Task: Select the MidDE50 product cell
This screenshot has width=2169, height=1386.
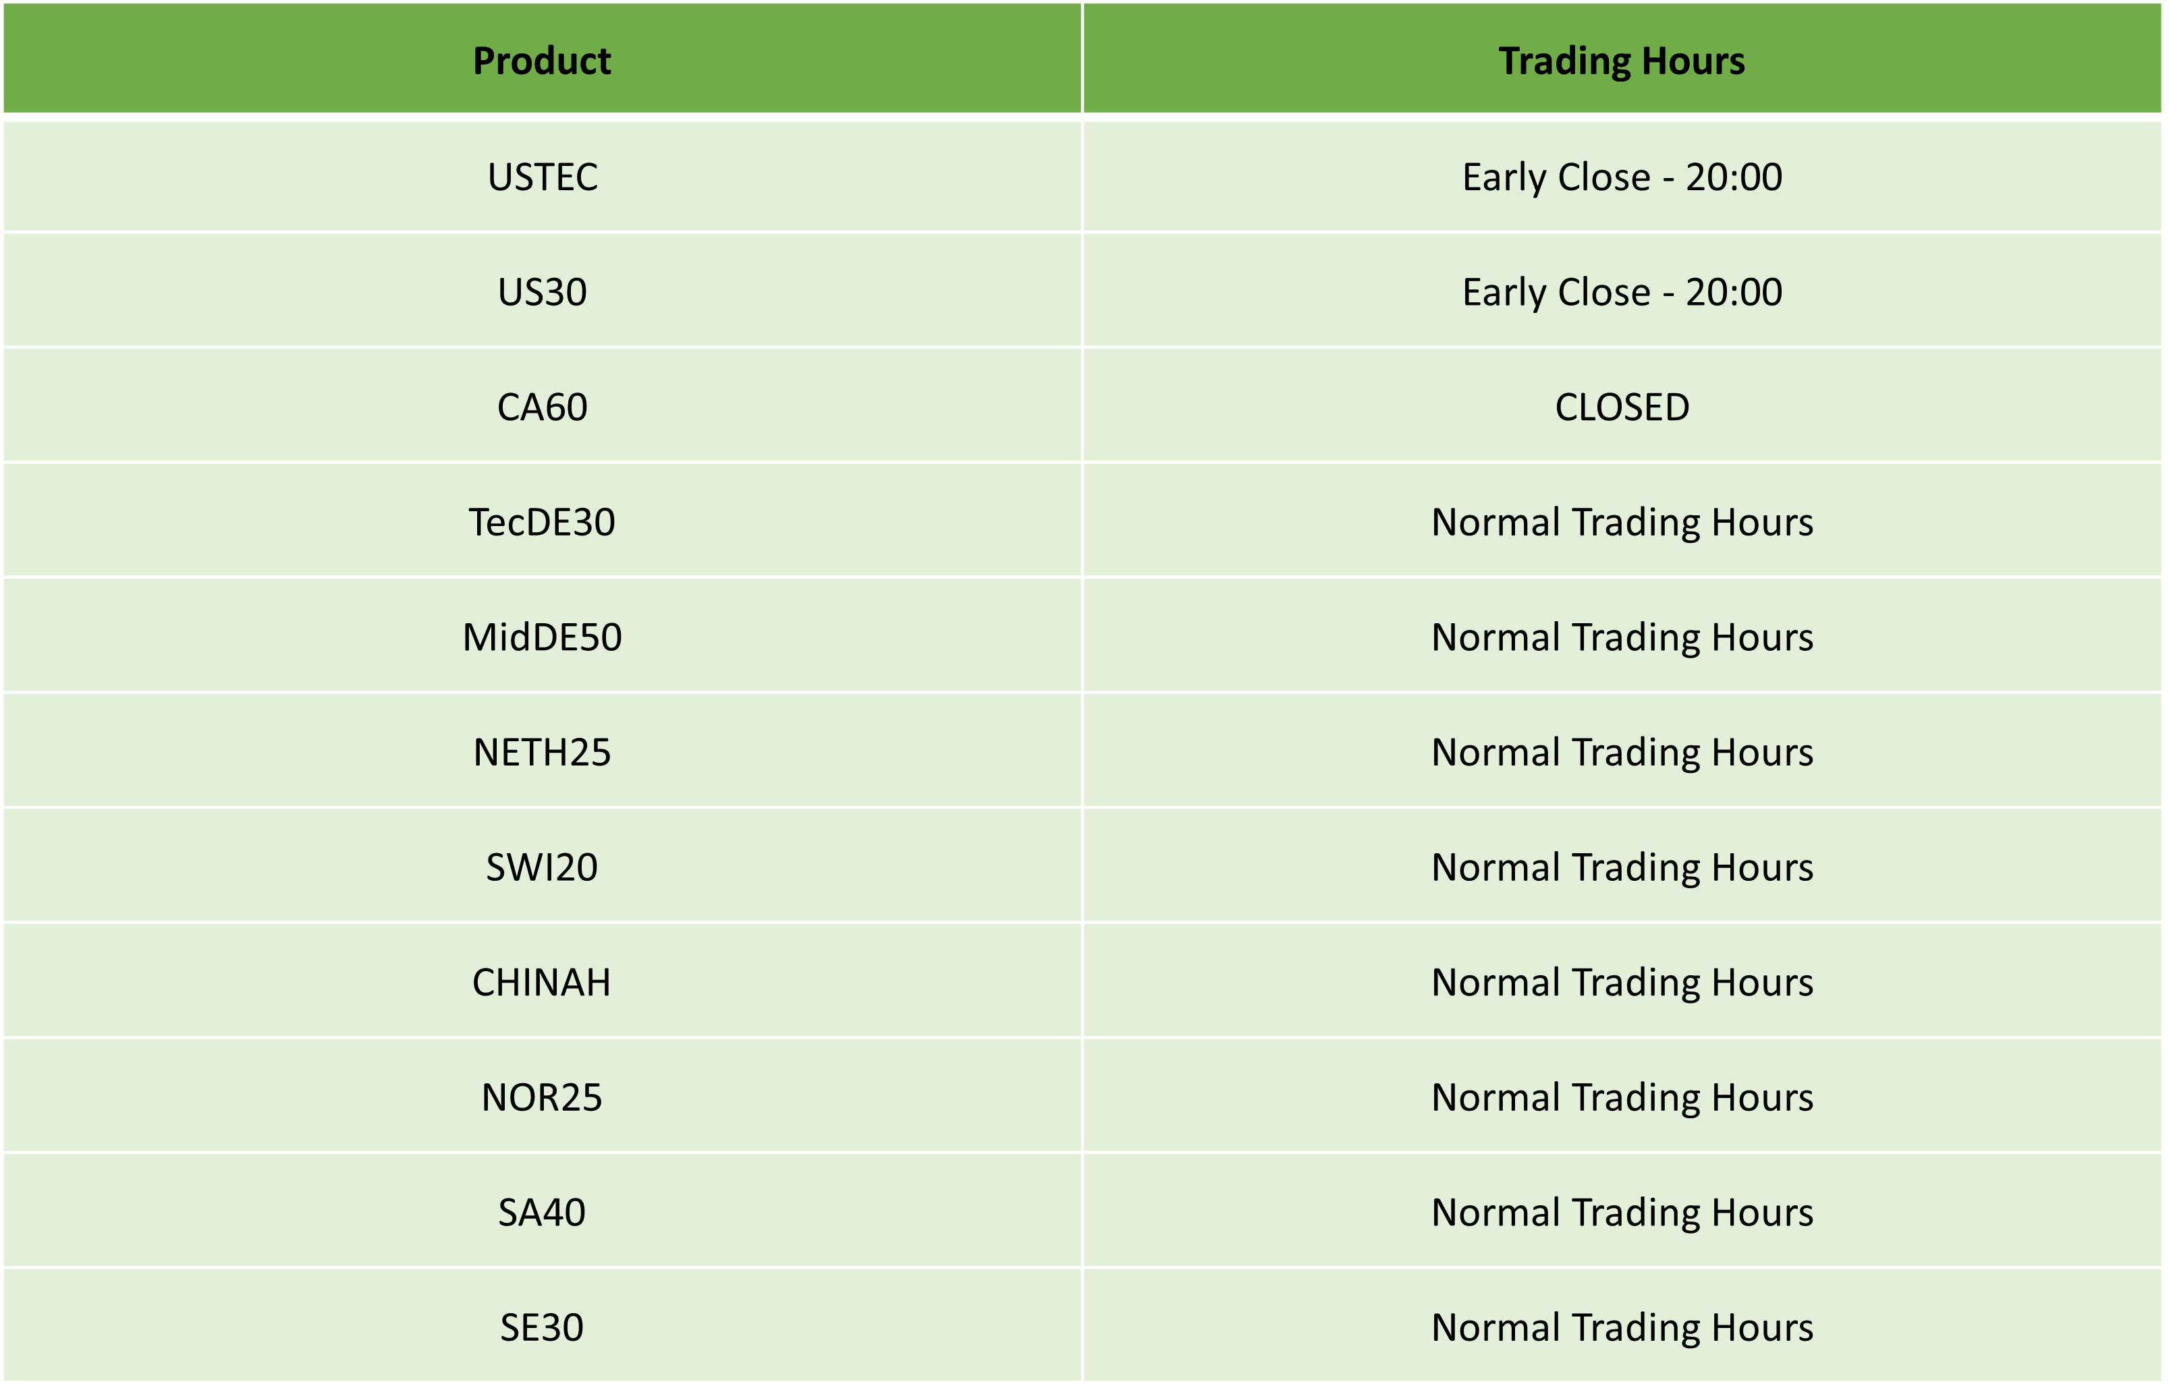Action: point(541,637)
